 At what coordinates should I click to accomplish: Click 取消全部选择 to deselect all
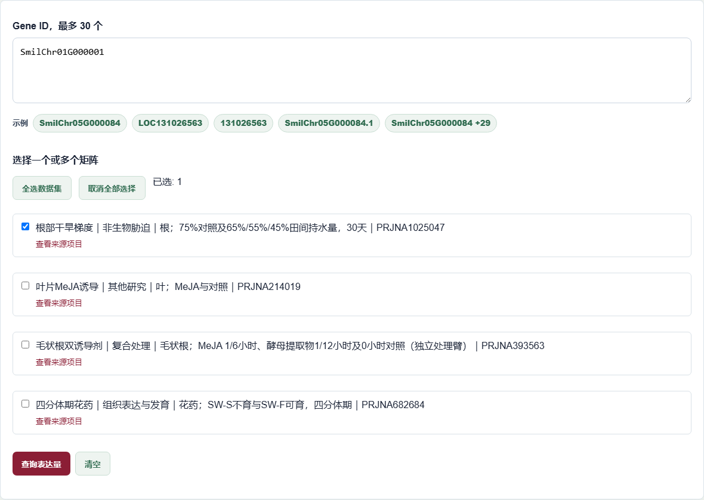pyautogui.click(x=112, y=188)
